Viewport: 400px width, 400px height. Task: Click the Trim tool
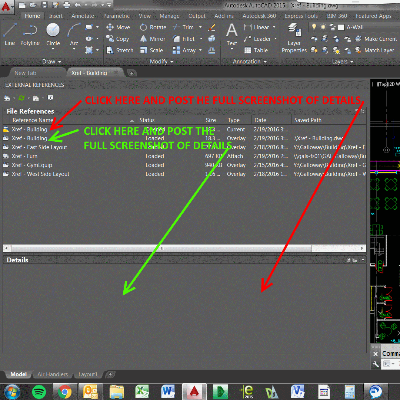[183, 27]
